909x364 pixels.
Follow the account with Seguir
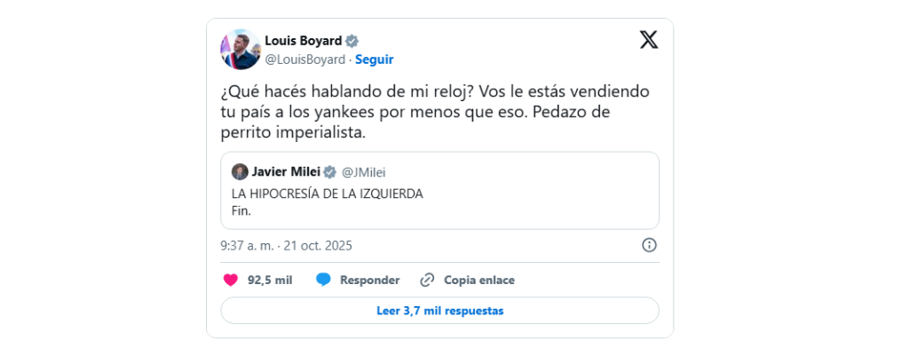tap(374, 59)
